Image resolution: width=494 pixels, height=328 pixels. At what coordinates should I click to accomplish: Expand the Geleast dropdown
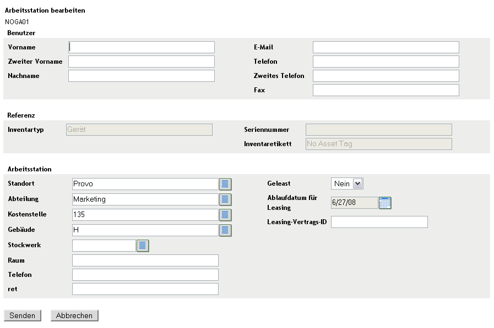click(357, 184)
